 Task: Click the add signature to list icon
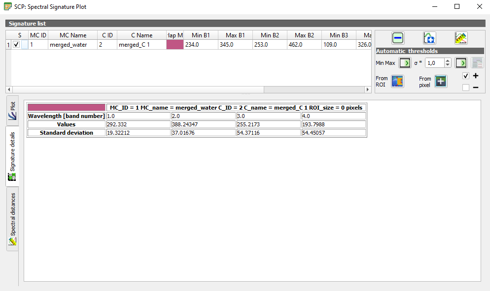pyautogui.click(x=429, y=38)
